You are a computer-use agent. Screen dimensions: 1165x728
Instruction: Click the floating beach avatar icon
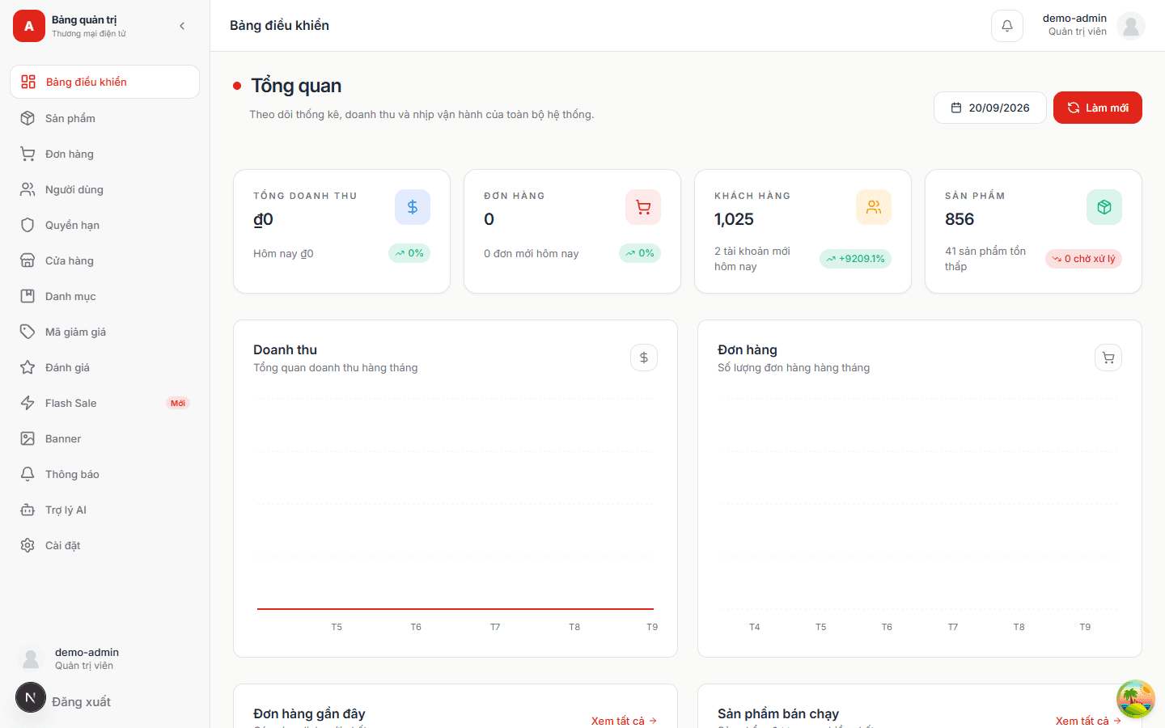pyautogui.click(x=1136, y=699)
